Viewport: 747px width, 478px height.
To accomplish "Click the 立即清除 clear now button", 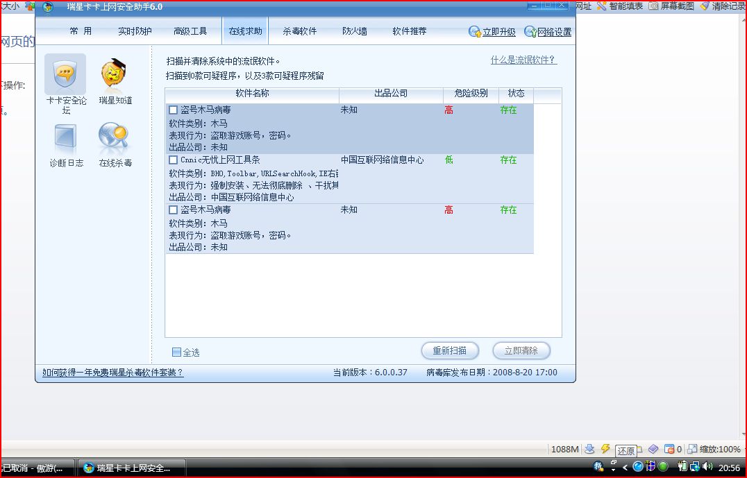I will pyautogui.click(x=521, y=351).
